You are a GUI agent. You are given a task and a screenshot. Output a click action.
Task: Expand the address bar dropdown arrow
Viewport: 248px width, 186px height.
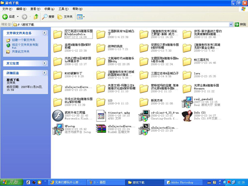click(231, 24)
